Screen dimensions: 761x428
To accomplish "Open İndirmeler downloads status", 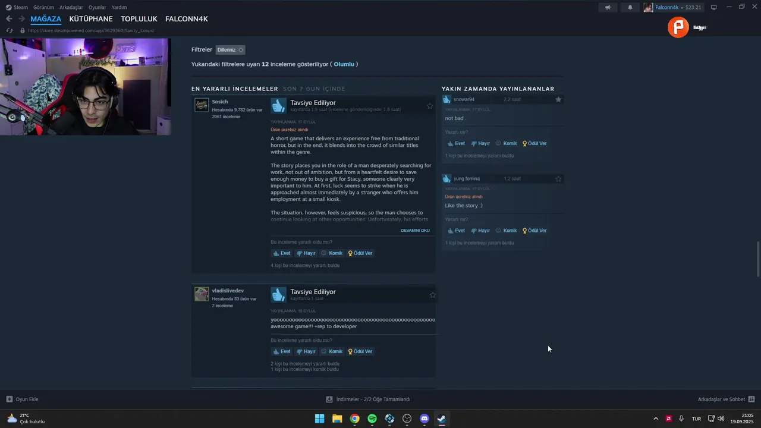I will click(368, 399).
